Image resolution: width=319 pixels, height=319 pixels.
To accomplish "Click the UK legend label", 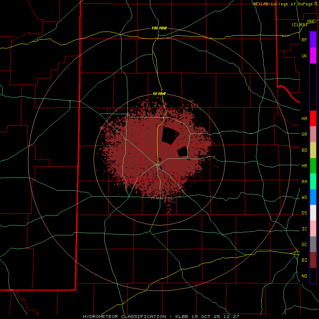I will pos(304,56).
